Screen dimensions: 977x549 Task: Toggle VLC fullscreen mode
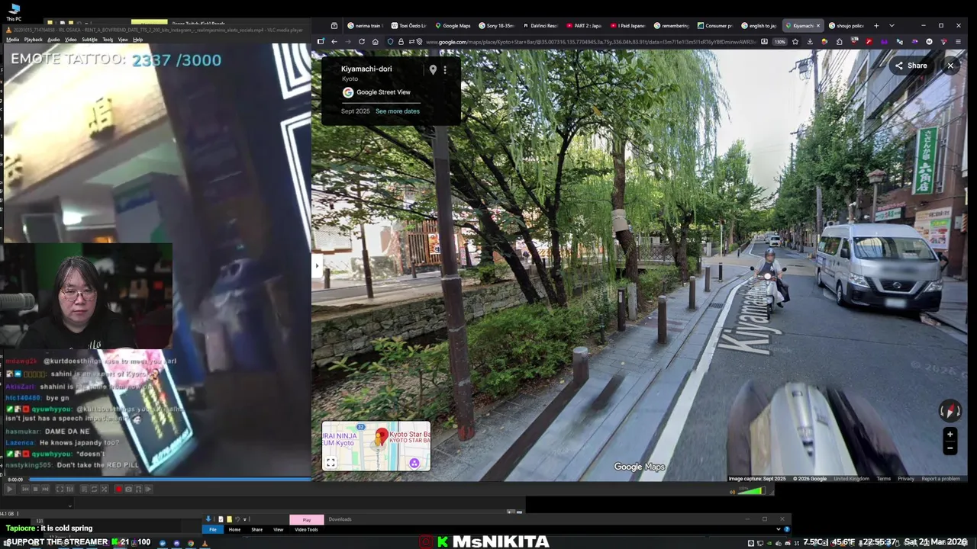(x=60, y=490)
